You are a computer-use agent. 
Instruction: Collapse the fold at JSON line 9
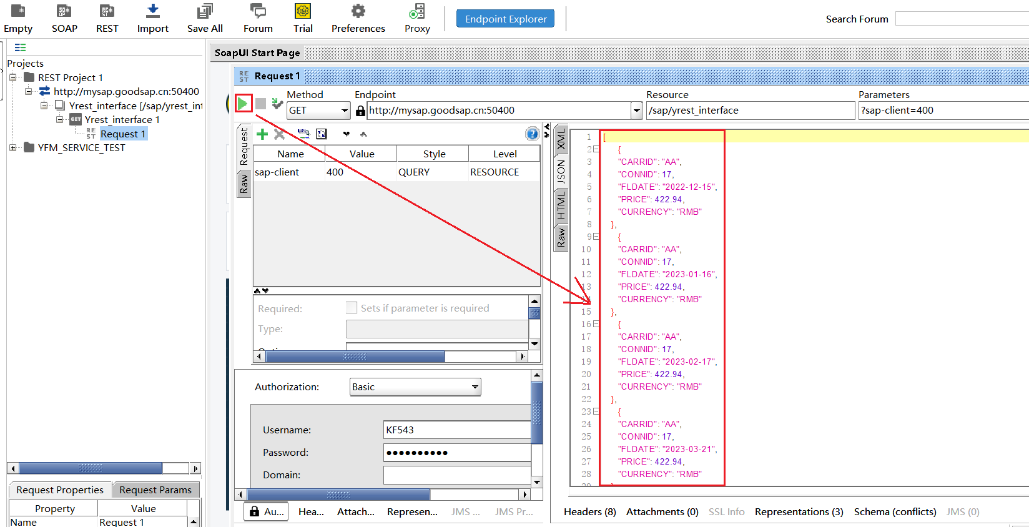(x=596, y=237)
